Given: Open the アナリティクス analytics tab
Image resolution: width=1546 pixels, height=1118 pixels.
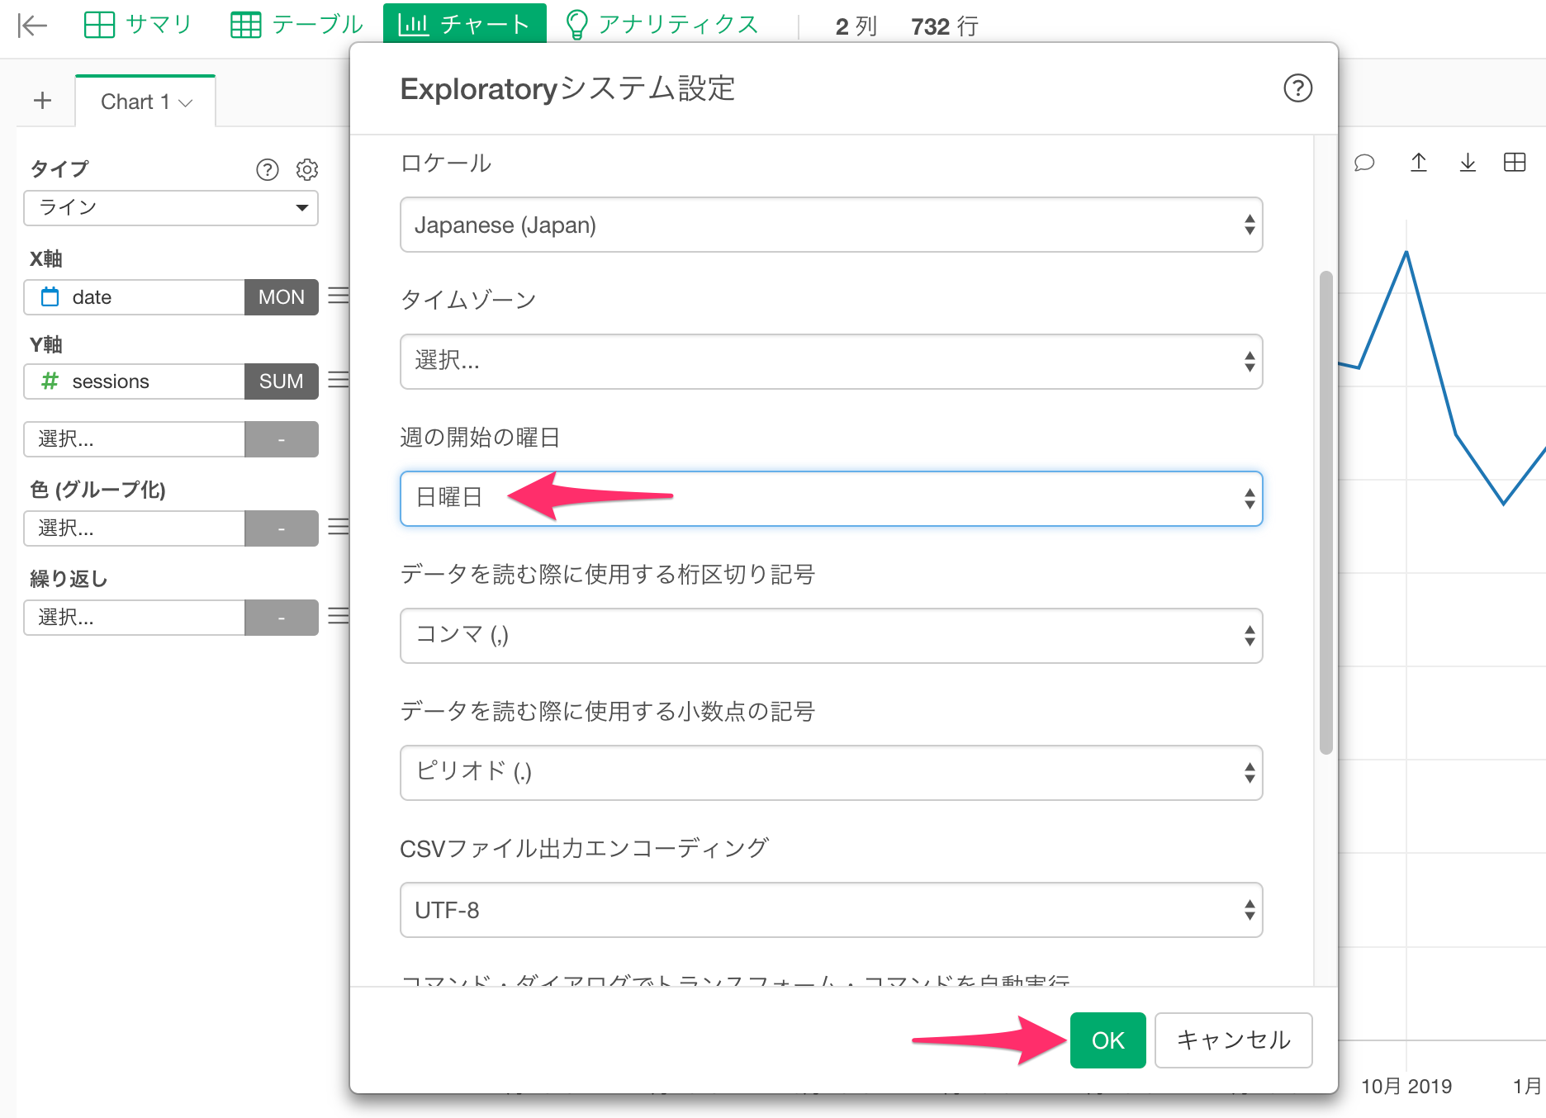Looking at the screenshot, I should pos(662,25).
